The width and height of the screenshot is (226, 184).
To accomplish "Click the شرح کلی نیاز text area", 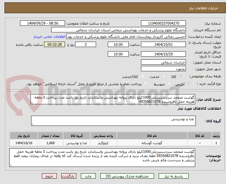I will click(113, 99).
